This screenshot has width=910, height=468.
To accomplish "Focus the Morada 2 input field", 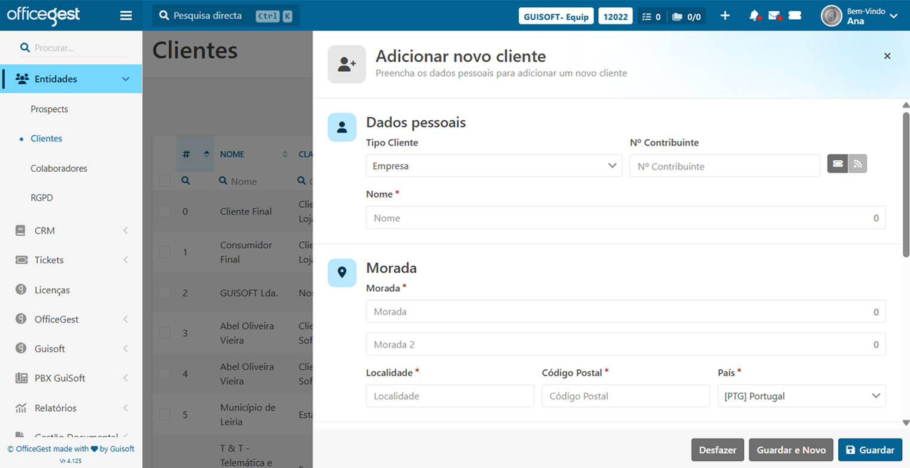I will (x=626, y=344).
